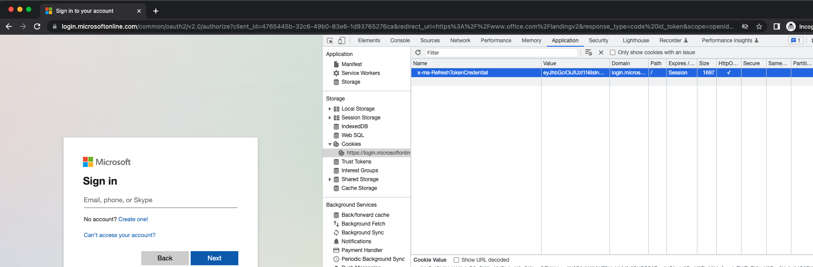Sort cookies by the Value column header
This screenshot has width=813, height=267.
[x=575, y=63]
